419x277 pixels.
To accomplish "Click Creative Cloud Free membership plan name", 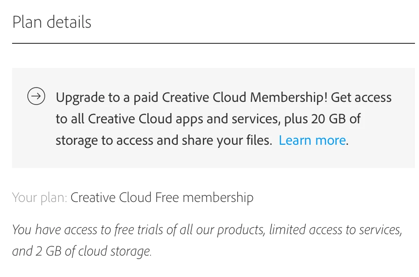I will 162,197.
